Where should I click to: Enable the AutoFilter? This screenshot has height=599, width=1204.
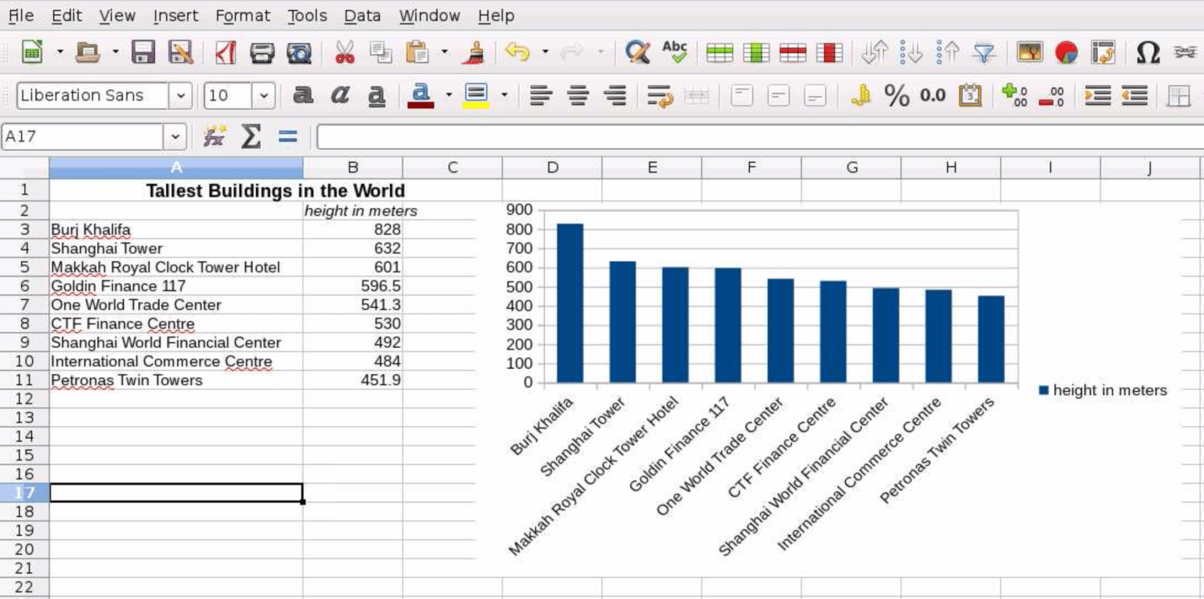(x=983, y=52)
